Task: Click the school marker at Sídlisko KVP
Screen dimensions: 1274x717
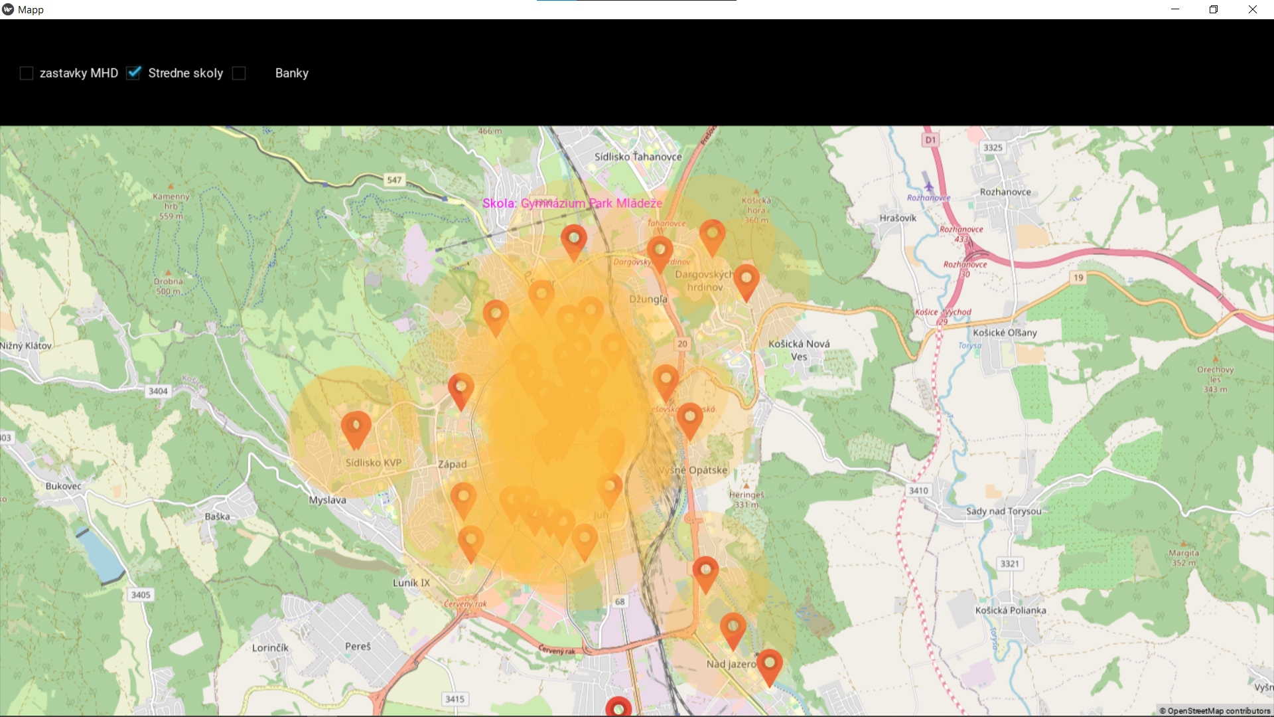Action: click(356, 428)
